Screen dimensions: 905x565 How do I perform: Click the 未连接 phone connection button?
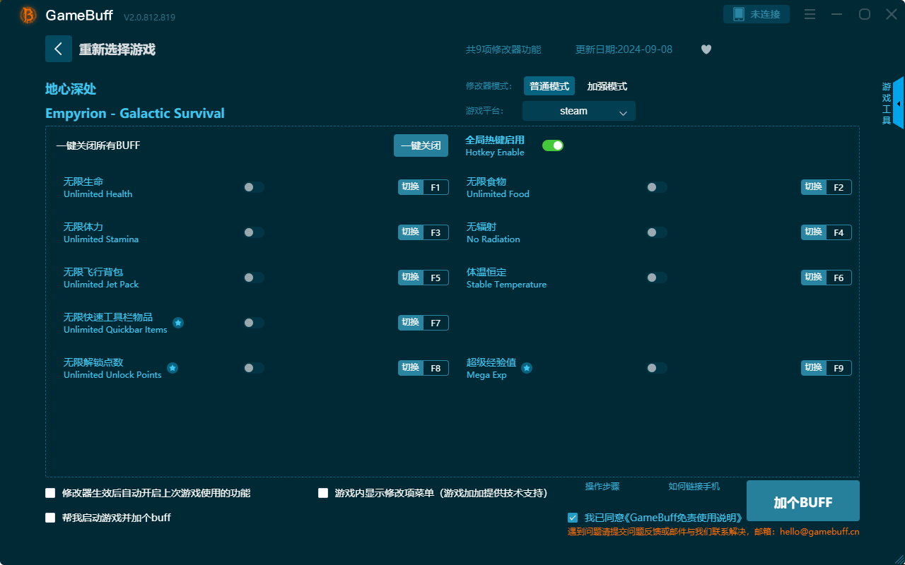pos(756,13)
